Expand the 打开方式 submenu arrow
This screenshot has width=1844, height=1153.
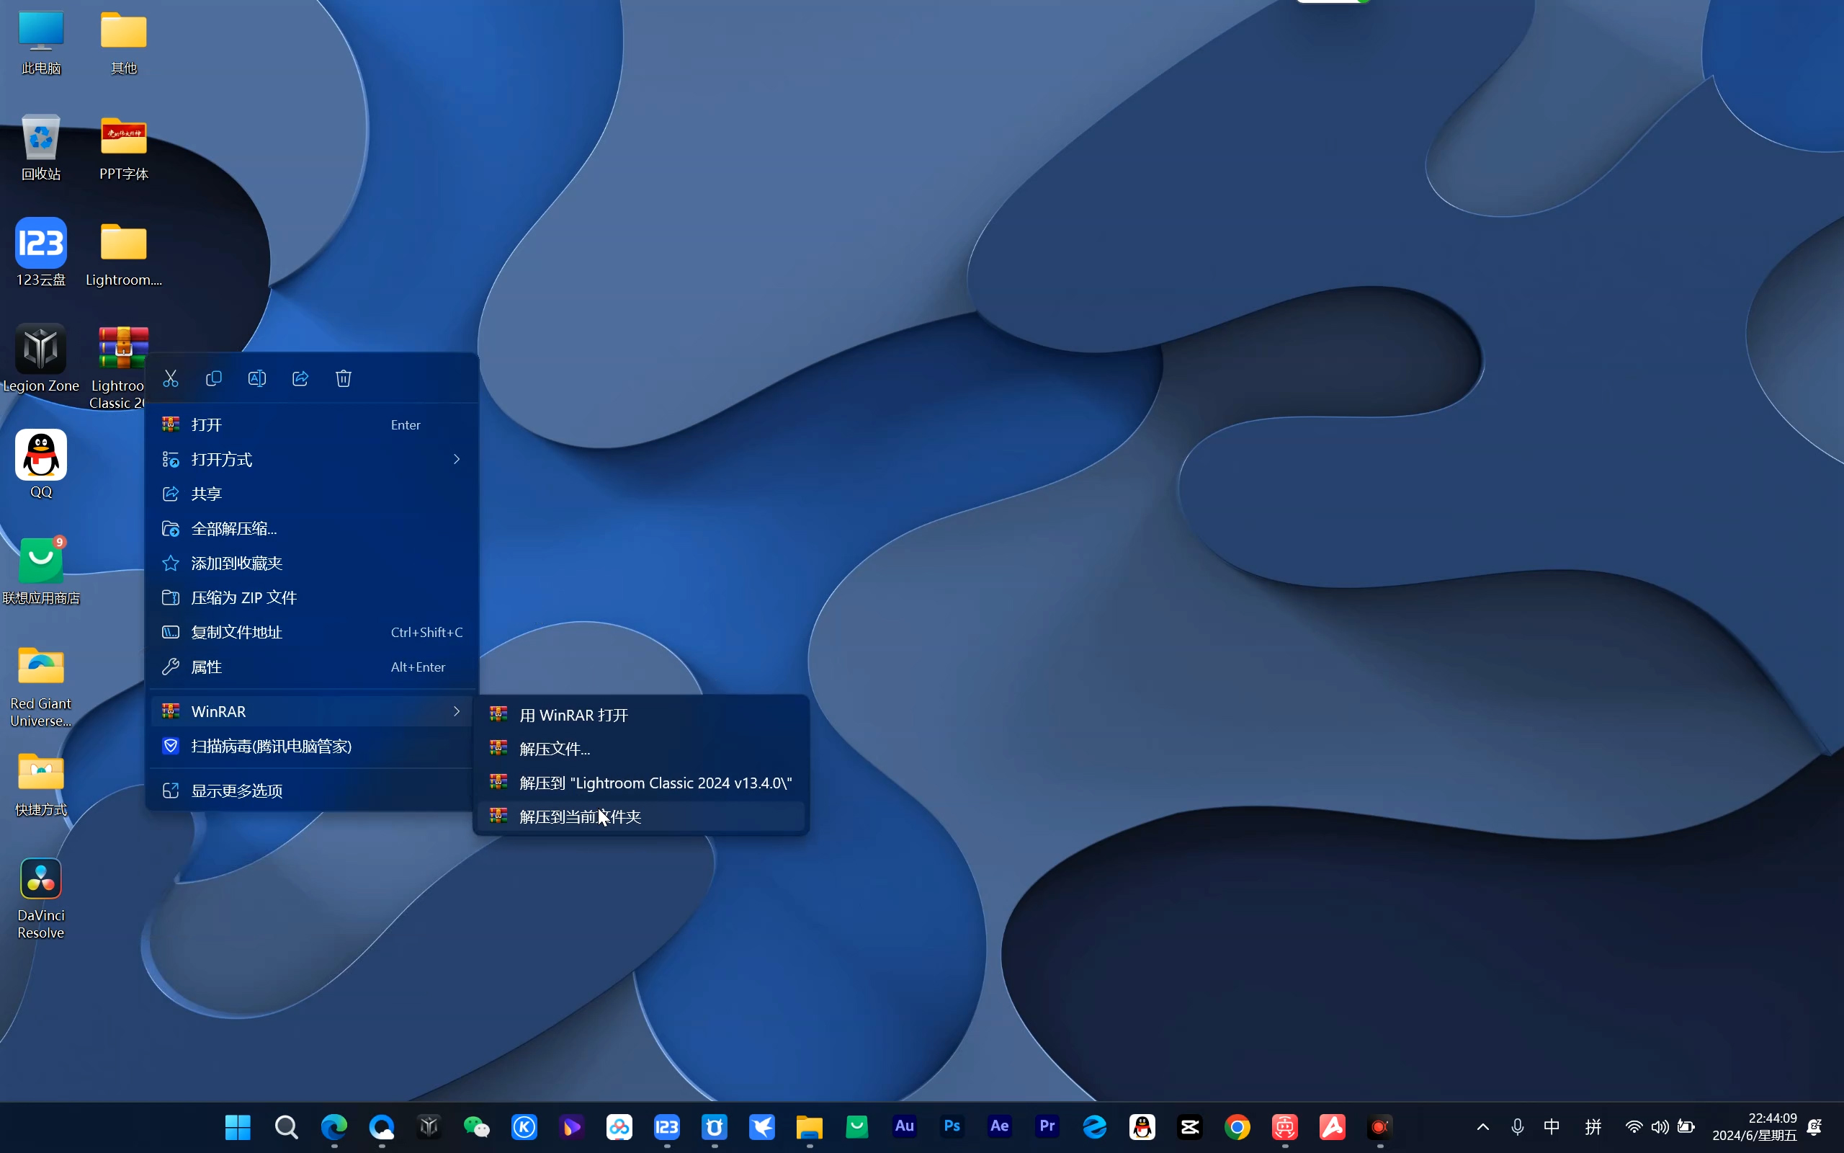point(457,459)
